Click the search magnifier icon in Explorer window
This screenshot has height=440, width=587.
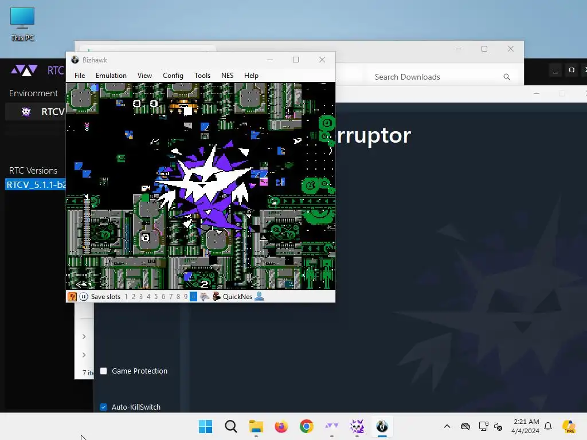tap(507, 77)
